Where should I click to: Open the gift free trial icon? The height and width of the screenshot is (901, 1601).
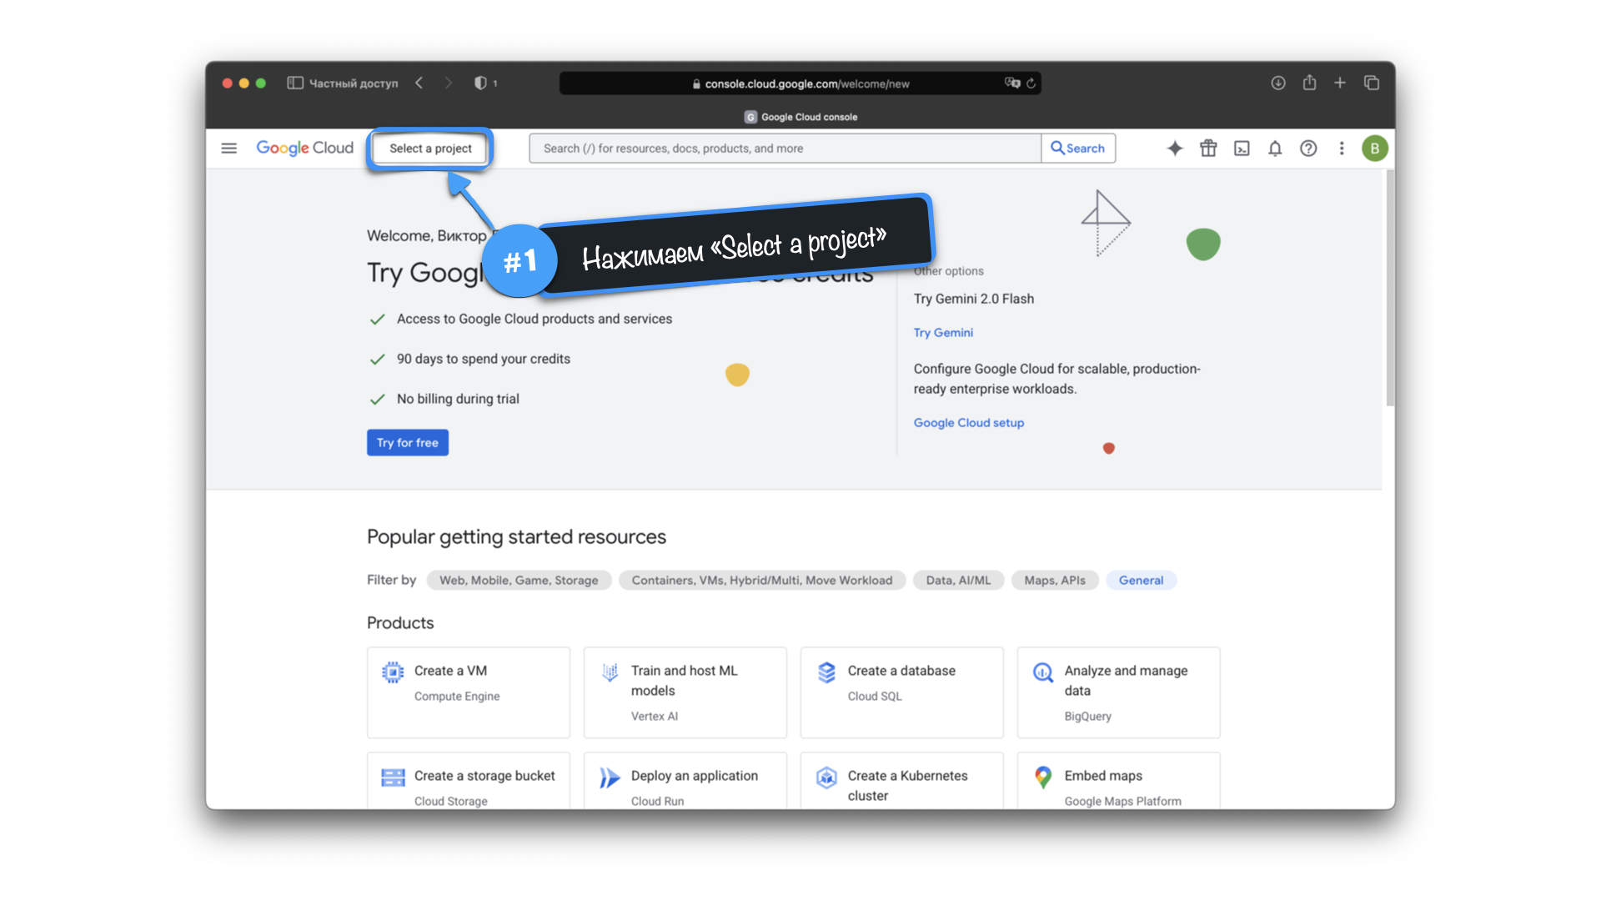[1208, 148]
